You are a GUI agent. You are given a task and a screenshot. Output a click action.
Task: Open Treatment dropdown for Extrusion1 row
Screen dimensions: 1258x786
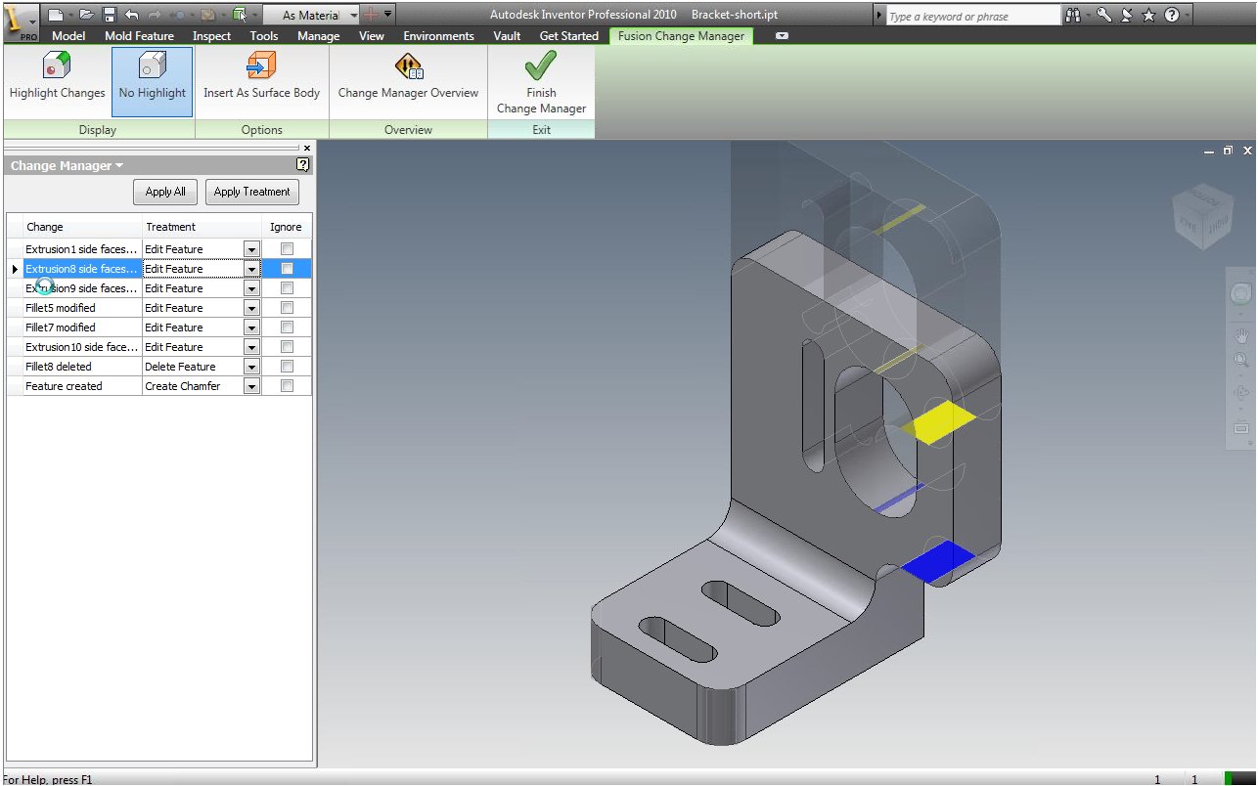pyautogui.click(x=251, y=249)
